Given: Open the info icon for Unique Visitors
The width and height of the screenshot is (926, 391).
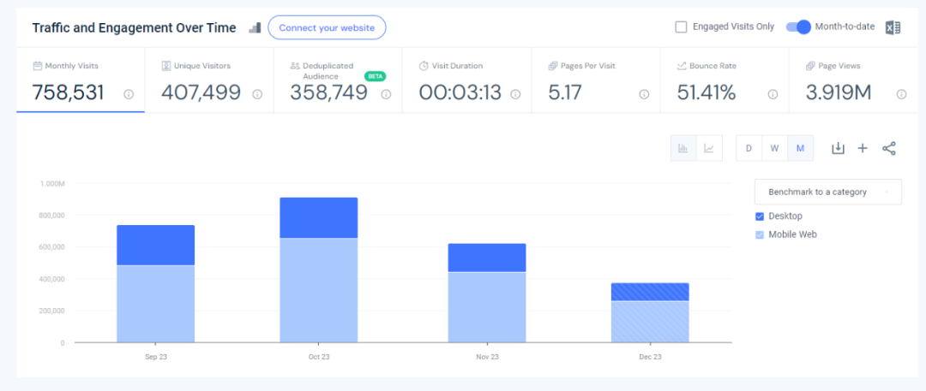Looking at the screenshot, I should point(257,94).
